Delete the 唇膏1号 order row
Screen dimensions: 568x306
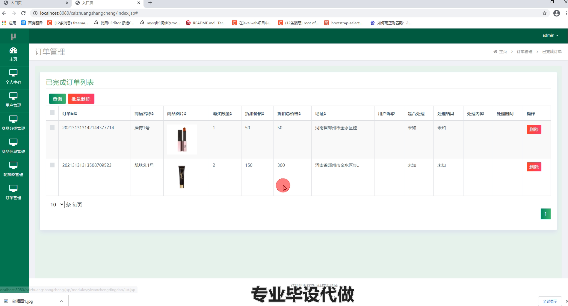(534, 129)
